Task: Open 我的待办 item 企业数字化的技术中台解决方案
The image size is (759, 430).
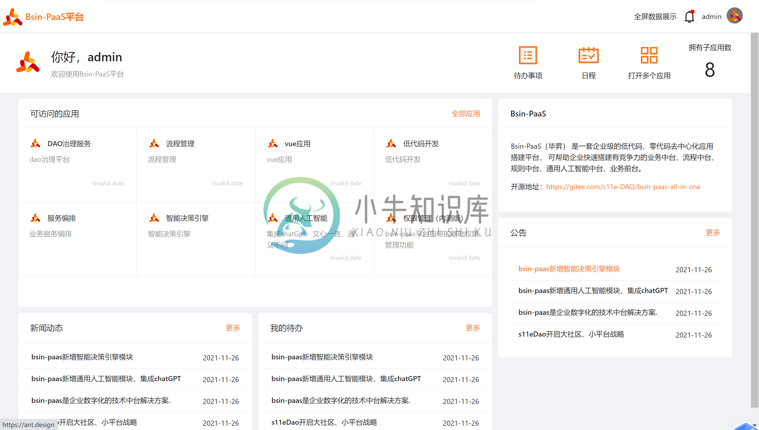Action: coord(341,401)
